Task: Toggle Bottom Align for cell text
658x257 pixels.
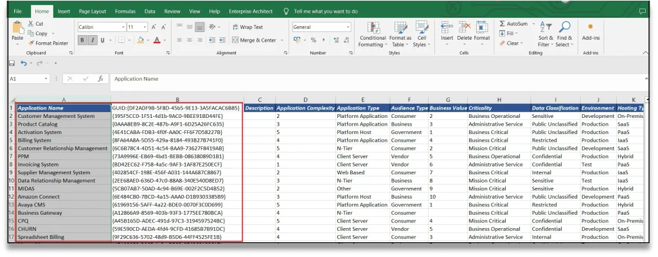Action: pos(200,27)
